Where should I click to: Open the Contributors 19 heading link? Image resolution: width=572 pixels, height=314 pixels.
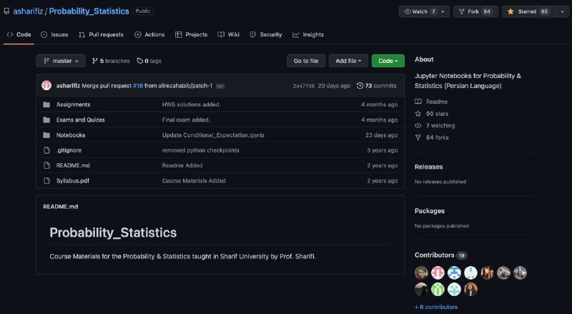coord(440,255)
